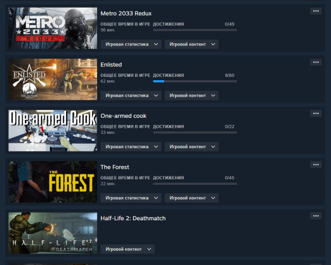Expand Игровая статистика for Enlisted
The width and height of the screenshot is (331, 265).
(x=131, y=95)
